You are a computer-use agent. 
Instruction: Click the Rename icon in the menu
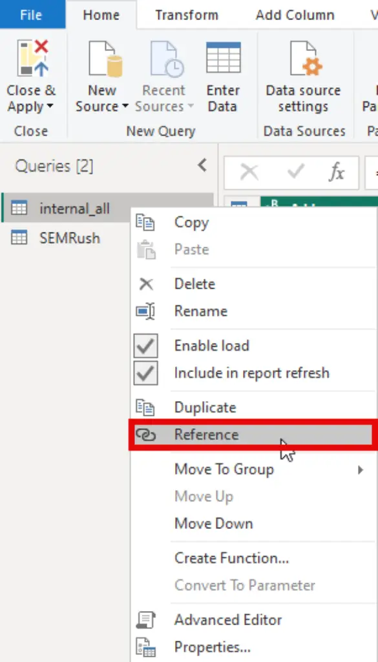145,311
